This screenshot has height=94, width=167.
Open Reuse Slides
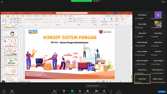point(15,20)
